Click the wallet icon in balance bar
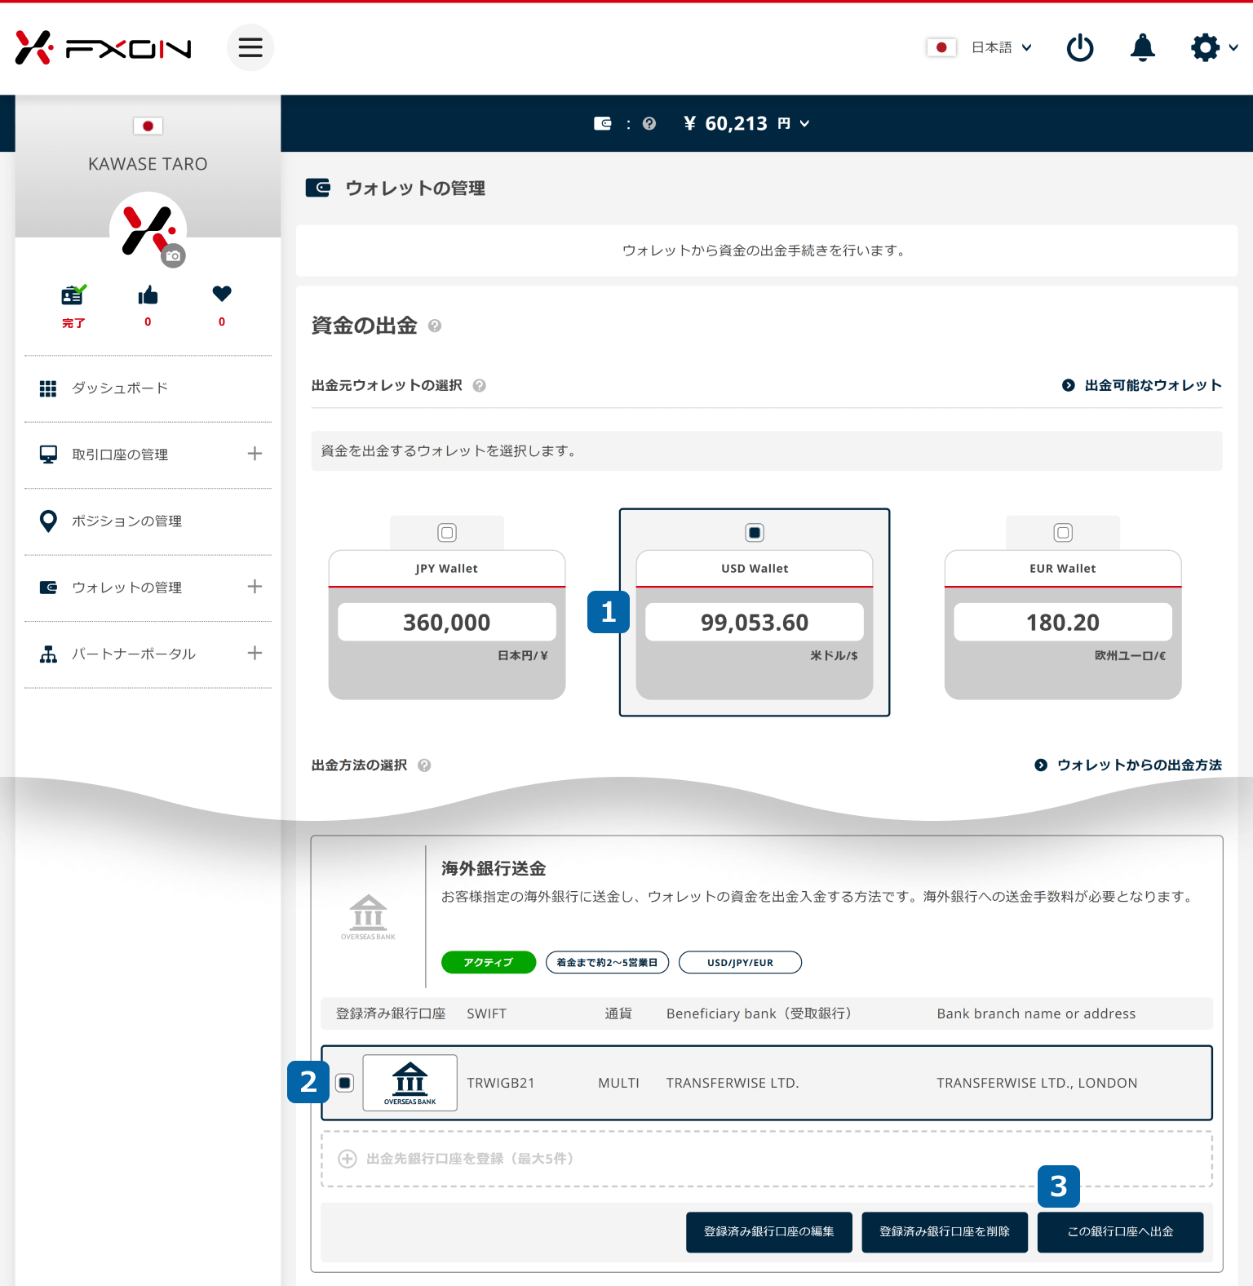 pyautogui.click(x=603, y=123)
